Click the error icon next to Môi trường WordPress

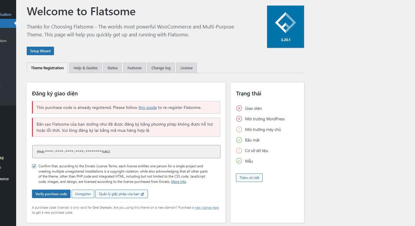pos(239,119)
